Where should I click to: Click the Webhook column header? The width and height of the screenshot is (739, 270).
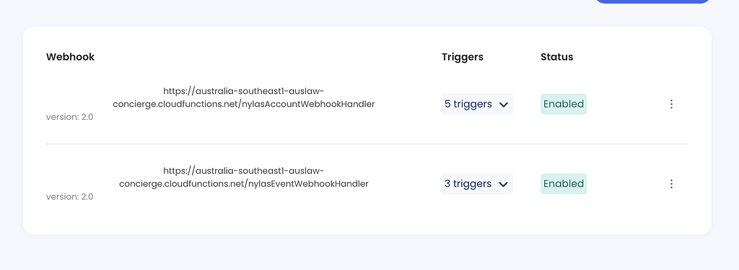click(70, 57)
